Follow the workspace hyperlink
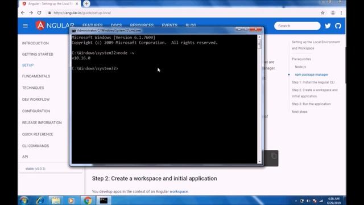Viewport: 364px width, 205px height. pos(179,191)
